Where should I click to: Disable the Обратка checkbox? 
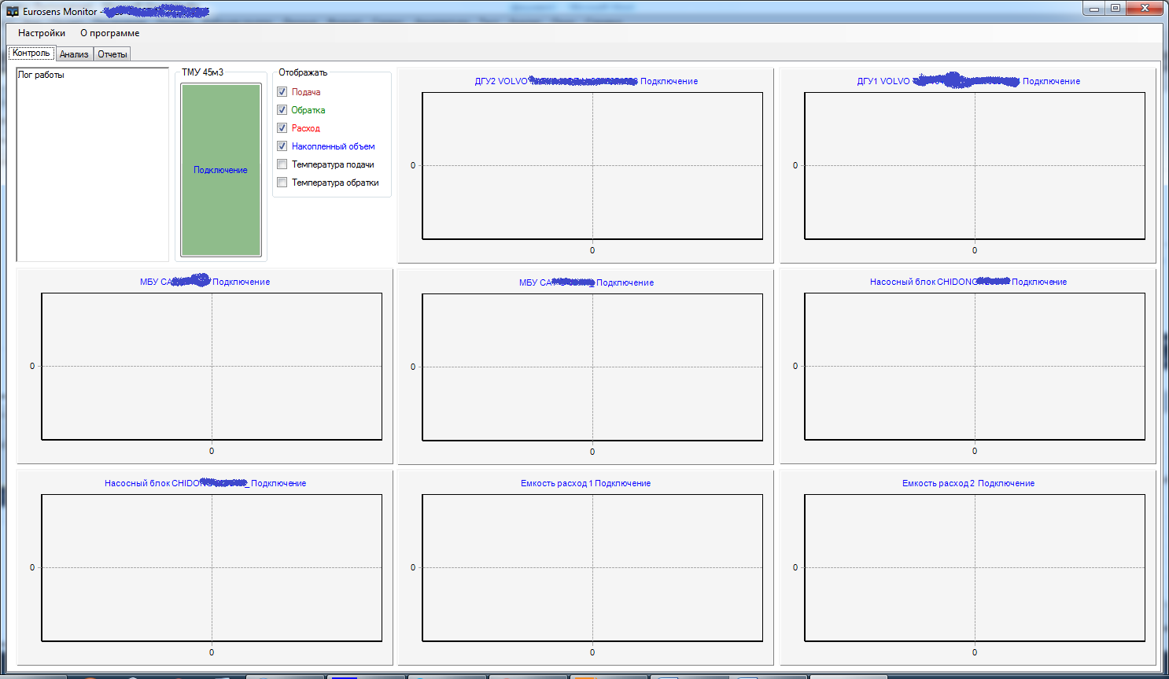[282, 110]
